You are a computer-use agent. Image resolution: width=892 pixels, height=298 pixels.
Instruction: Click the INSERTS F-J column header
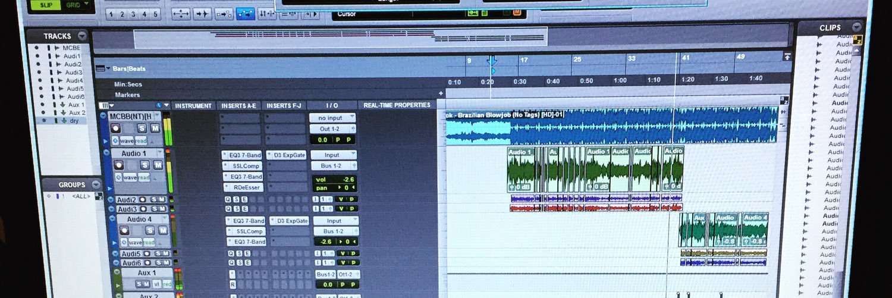(x=284, y=106)
